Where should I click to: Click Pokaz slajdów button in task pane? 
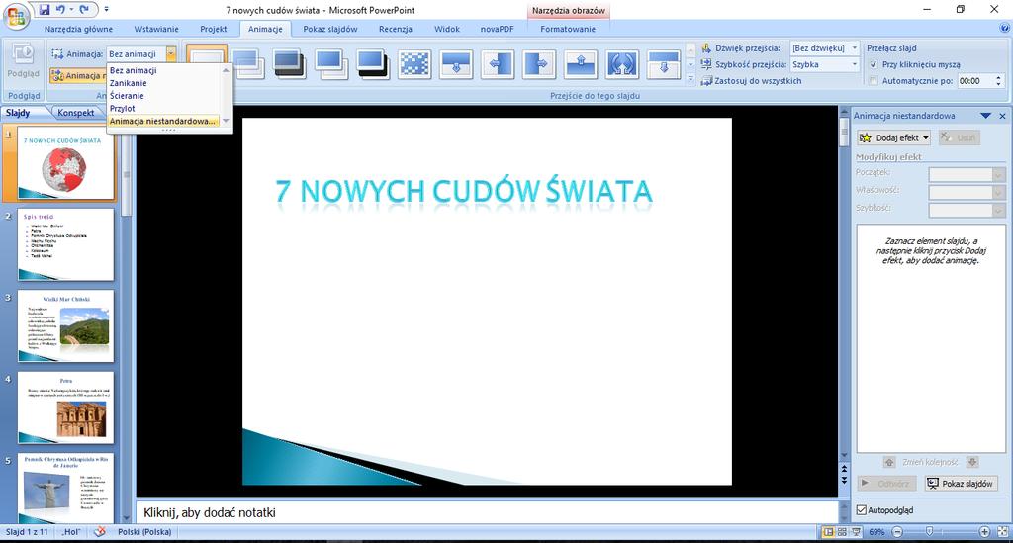tap(961, 484)
